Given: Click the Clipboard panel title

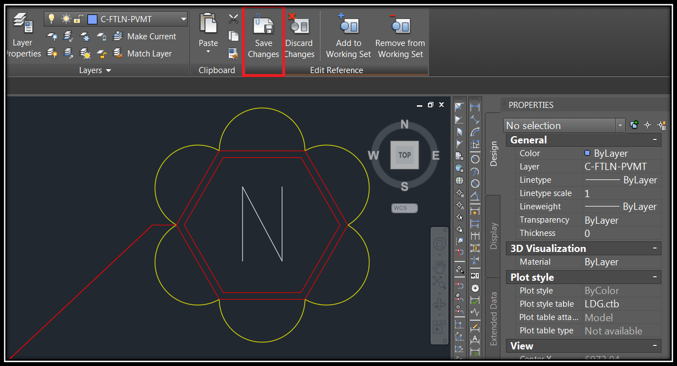Looking at the screenshot, I should [x=217, y=70].
